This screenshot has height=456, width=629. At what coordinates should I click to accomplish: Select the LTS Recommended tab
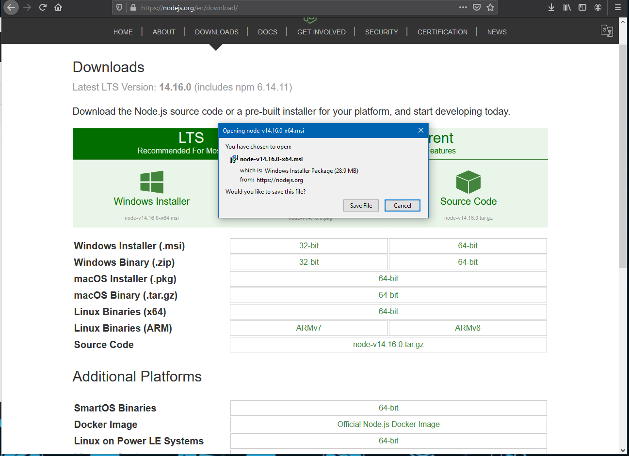click(145, 144)
